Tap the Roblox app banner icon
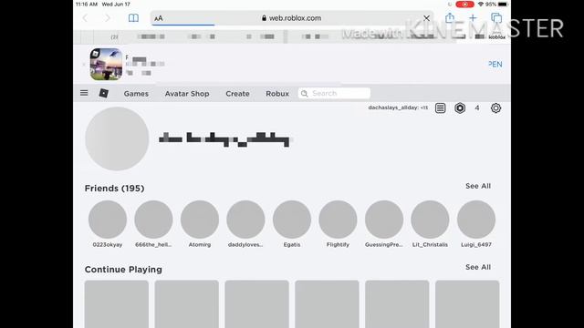Viewport: 584px width, 328px height. [106, 65]
